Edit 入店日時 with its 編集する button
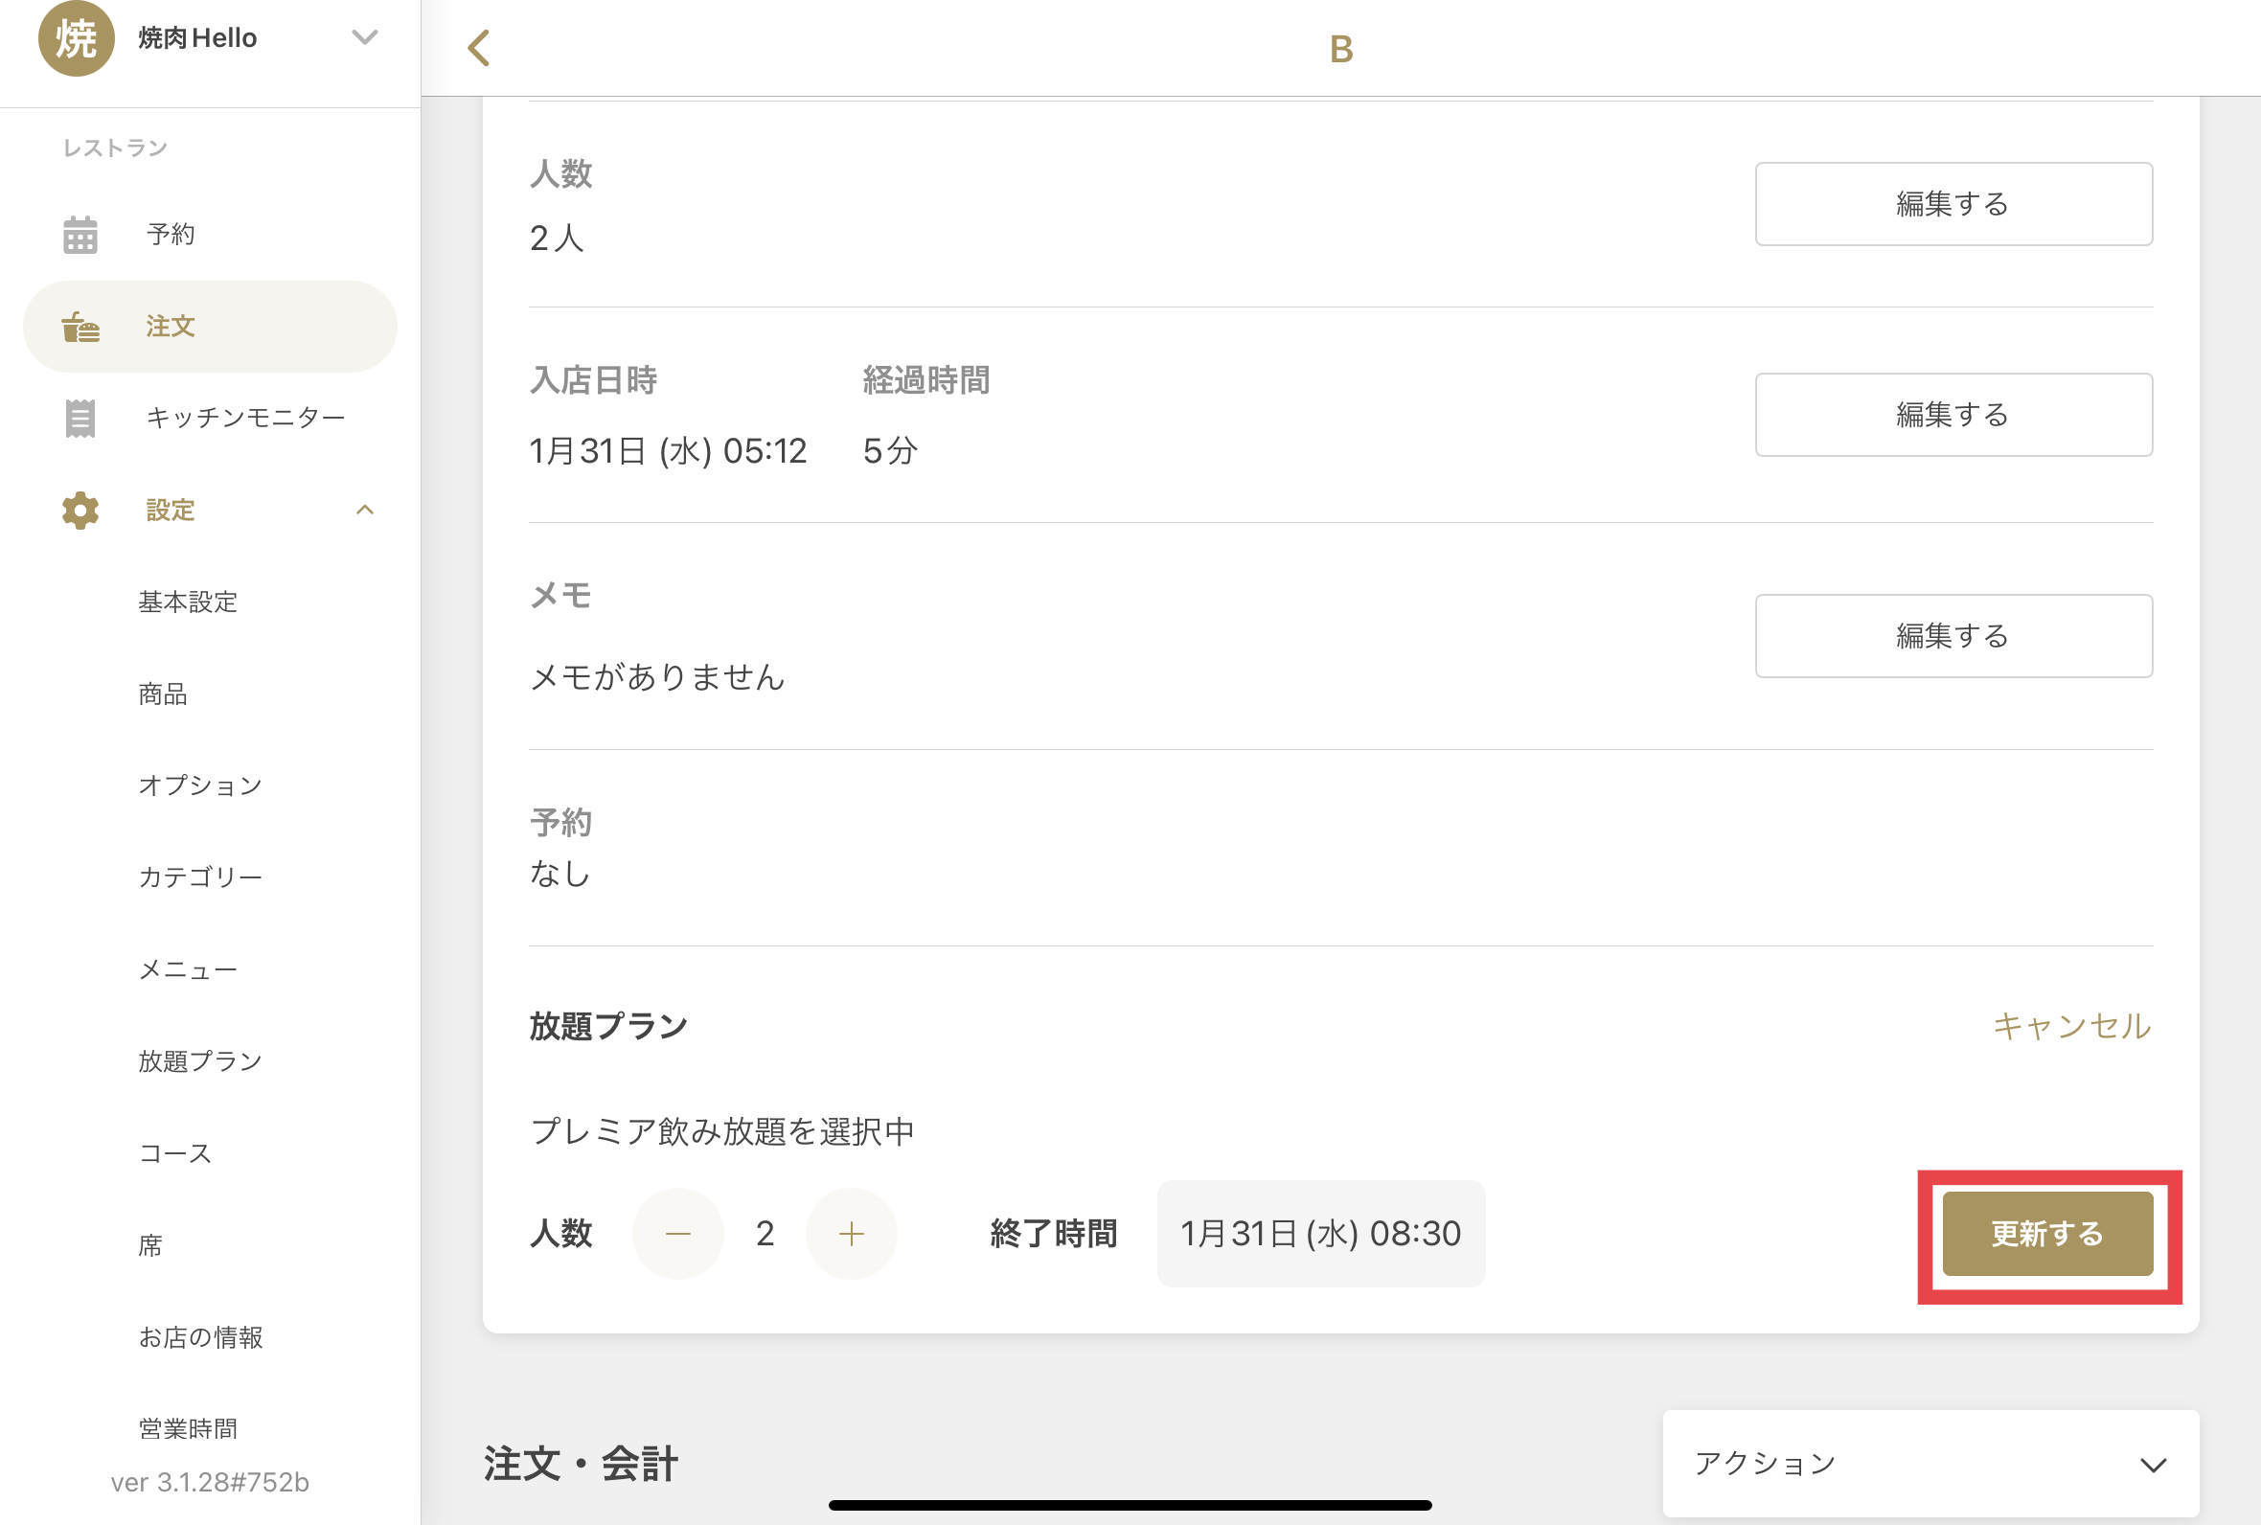This screenshot has height=1525, width=2261. (x=1953, y=416)
